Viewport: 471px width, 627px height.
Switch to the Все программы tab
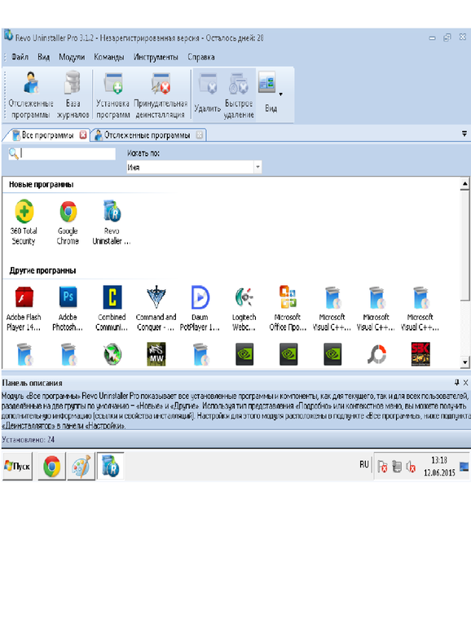(x=47, y=135)
